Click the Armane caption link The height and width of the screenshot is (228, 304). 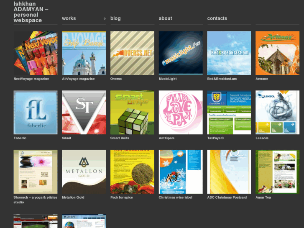[262, 79]
